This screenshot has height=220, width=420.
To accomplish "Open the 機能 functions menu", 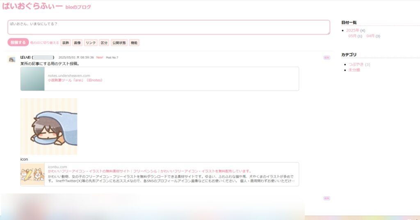I will point(134,43).
